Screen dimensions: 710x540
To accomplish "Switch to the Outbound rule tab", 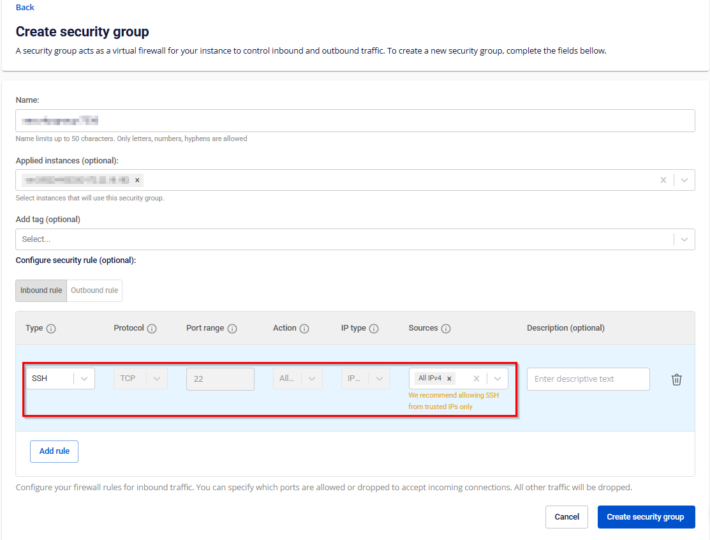I will [94, 290].
